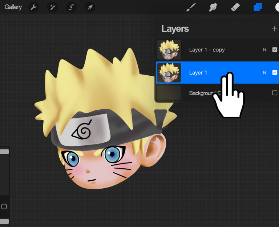This screenshot has height=227, width=279.
Task: Open blend mode N of Layer 1
Action: [x=264, y=72]
